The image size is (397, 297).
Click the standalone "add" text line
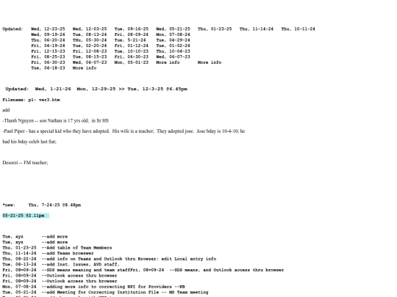click(6, 110)
